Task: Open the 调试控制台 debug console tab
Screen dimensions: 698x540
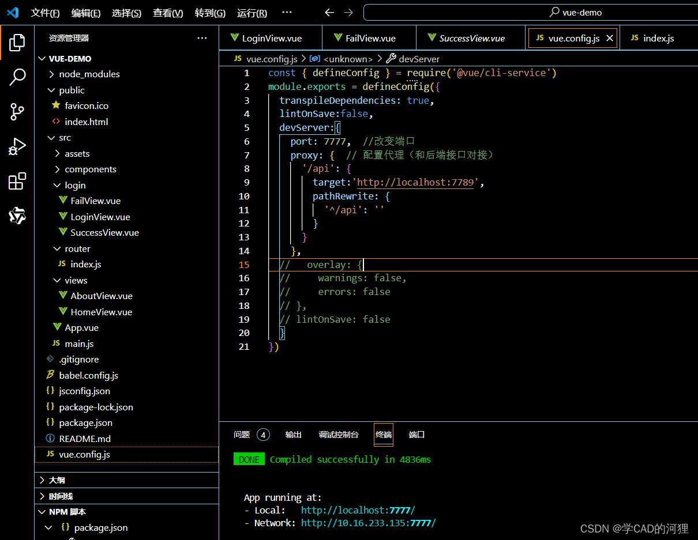Action: click(339, 435)
